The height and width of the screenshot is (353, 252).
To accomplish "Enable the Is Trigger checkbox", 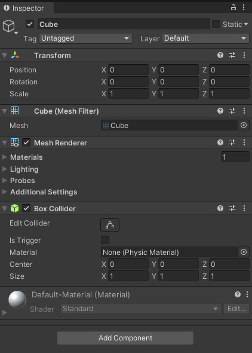I will point(105,240).
